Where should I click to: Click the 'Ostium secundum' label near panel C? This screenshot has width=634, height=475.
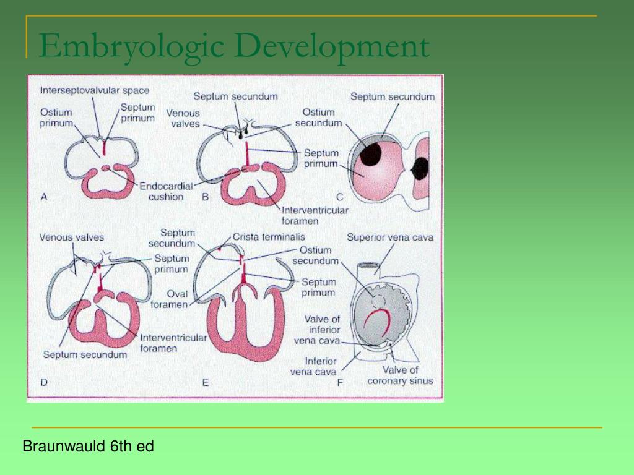coord(318,118)
